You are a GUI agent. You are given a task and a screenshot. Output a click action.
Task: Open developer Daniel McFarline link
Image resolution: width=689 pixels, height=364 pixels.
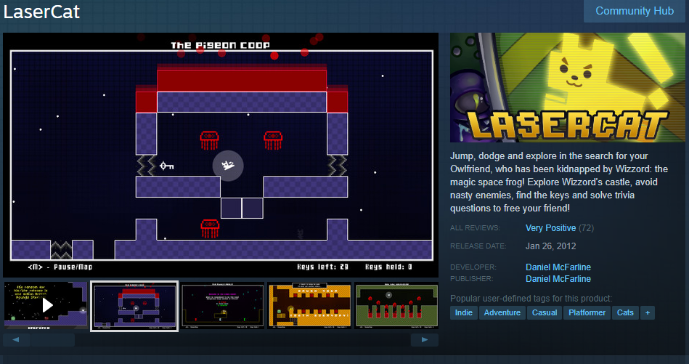click(558, 267)
